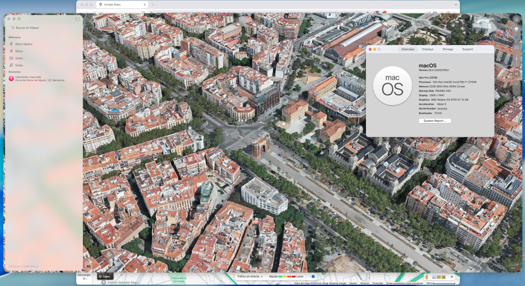Switch to the Displays tab
Viewport: 525px width, 286px height.
tap(427, 49)
